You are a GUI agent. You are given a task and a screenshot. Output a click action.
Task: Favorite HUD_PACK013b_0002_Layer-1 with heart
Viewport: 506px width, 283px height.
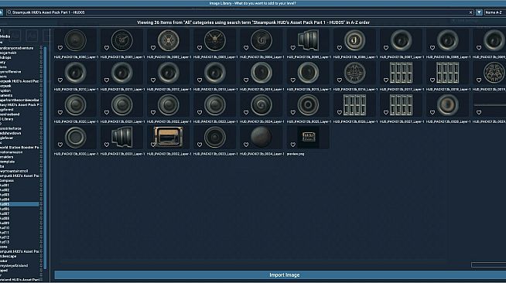point(153,48)
